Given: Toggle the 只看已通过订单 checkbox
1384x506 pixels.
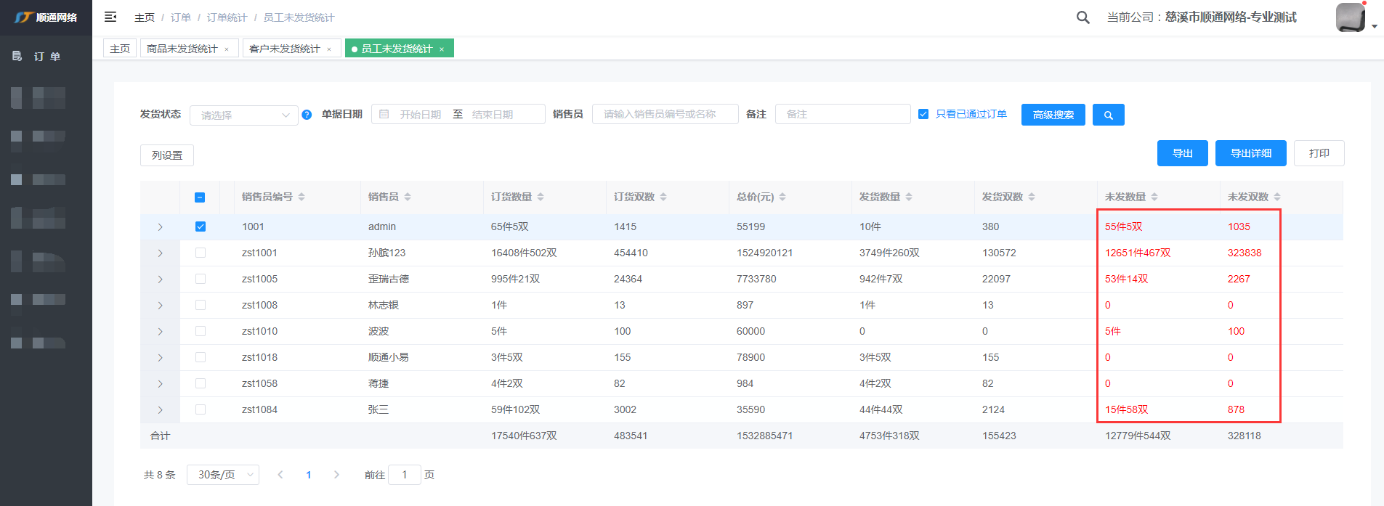Looking at the screenshot, I should [x=923, y=114].
